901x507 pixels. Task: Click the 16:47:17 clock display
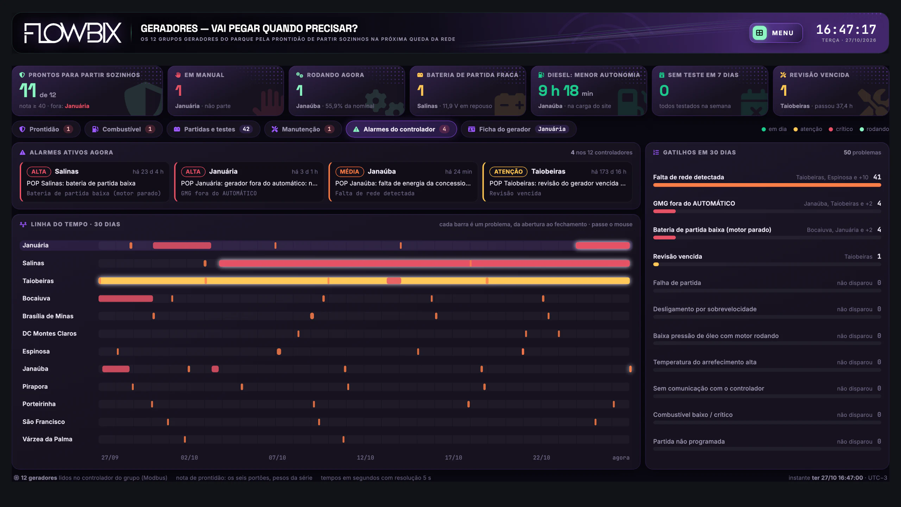point(846,30)
